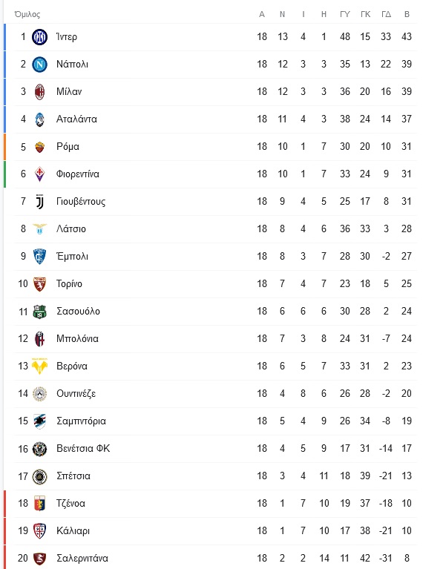Image resolution: width=423 pixels, height=569 pixels.
Task: Click the Verona yellow crest icon
Action: [x=39, y=366]
